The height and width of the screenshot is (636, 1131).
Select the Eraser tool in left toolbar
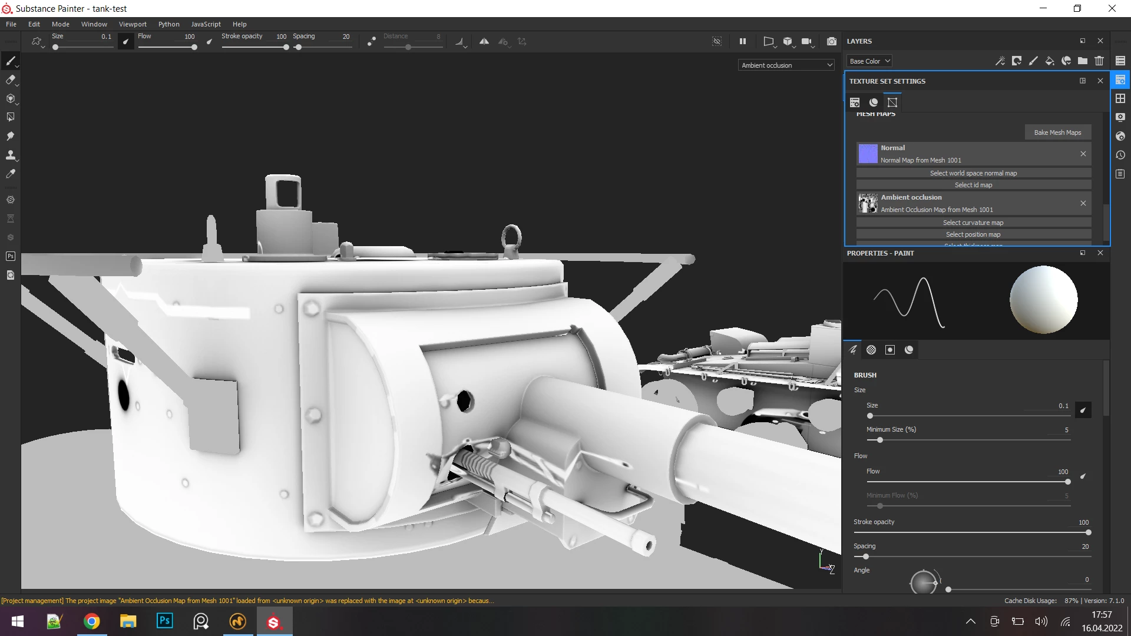pos(11,80)
